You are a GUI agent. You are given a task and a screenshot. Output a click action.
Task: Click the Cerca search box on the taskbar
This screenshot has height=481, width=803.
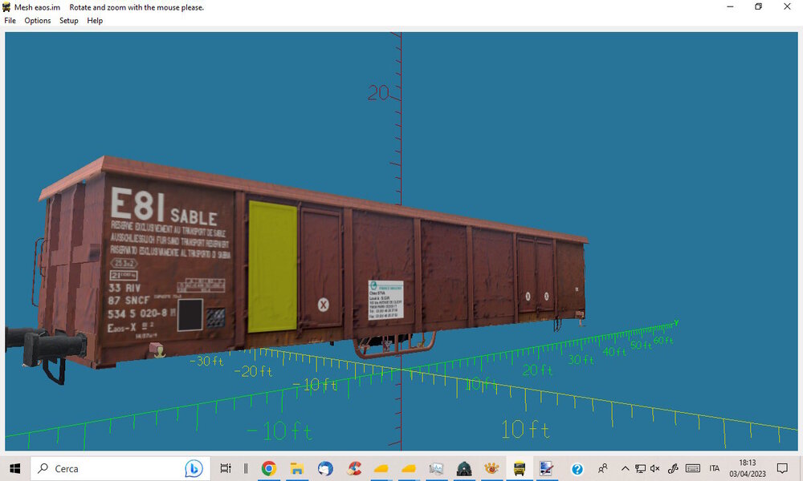(120, 468)
